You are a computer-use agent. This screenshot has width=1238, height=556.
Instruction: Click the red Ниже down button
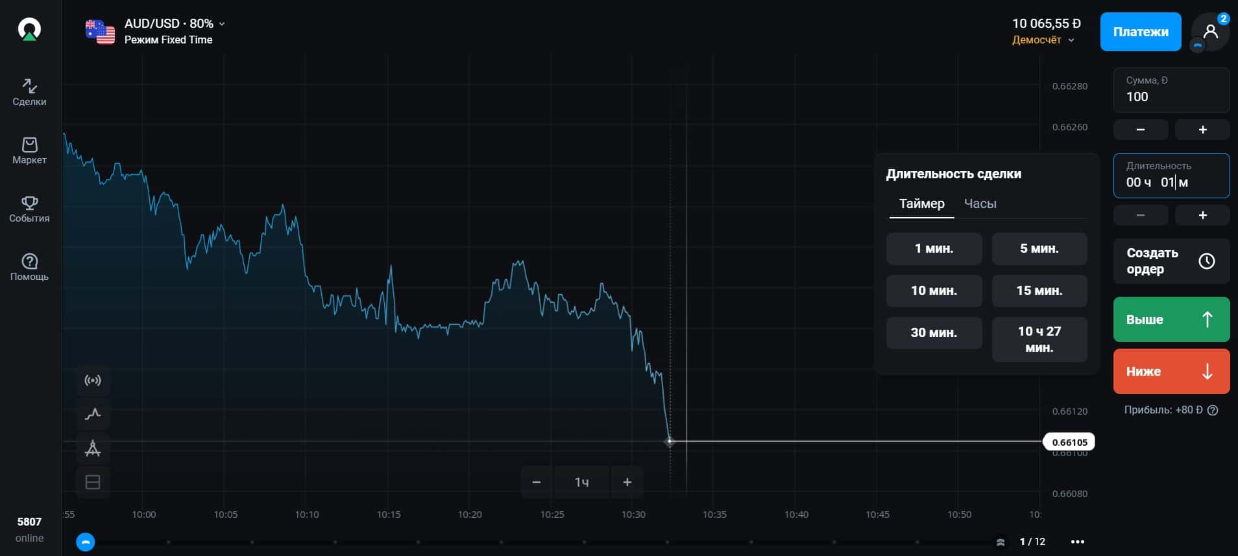click(1171, 371)
